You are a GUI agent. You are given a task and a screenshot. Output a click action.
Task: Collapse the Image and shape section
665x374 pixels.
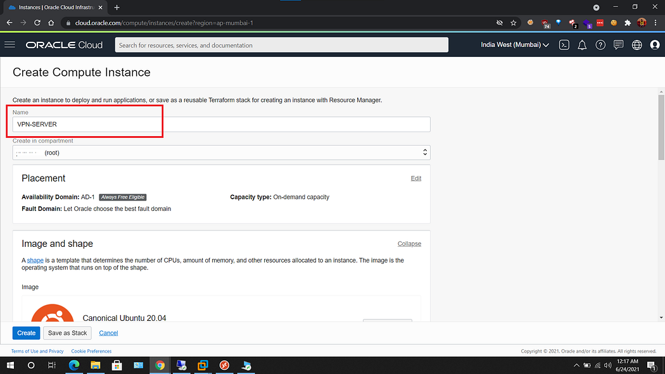(x=409, y=243)
